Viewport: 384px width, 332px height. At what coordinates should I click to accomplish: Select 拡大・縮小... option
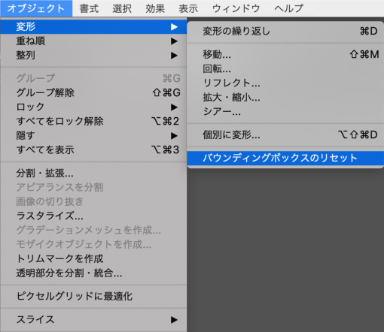285,97
